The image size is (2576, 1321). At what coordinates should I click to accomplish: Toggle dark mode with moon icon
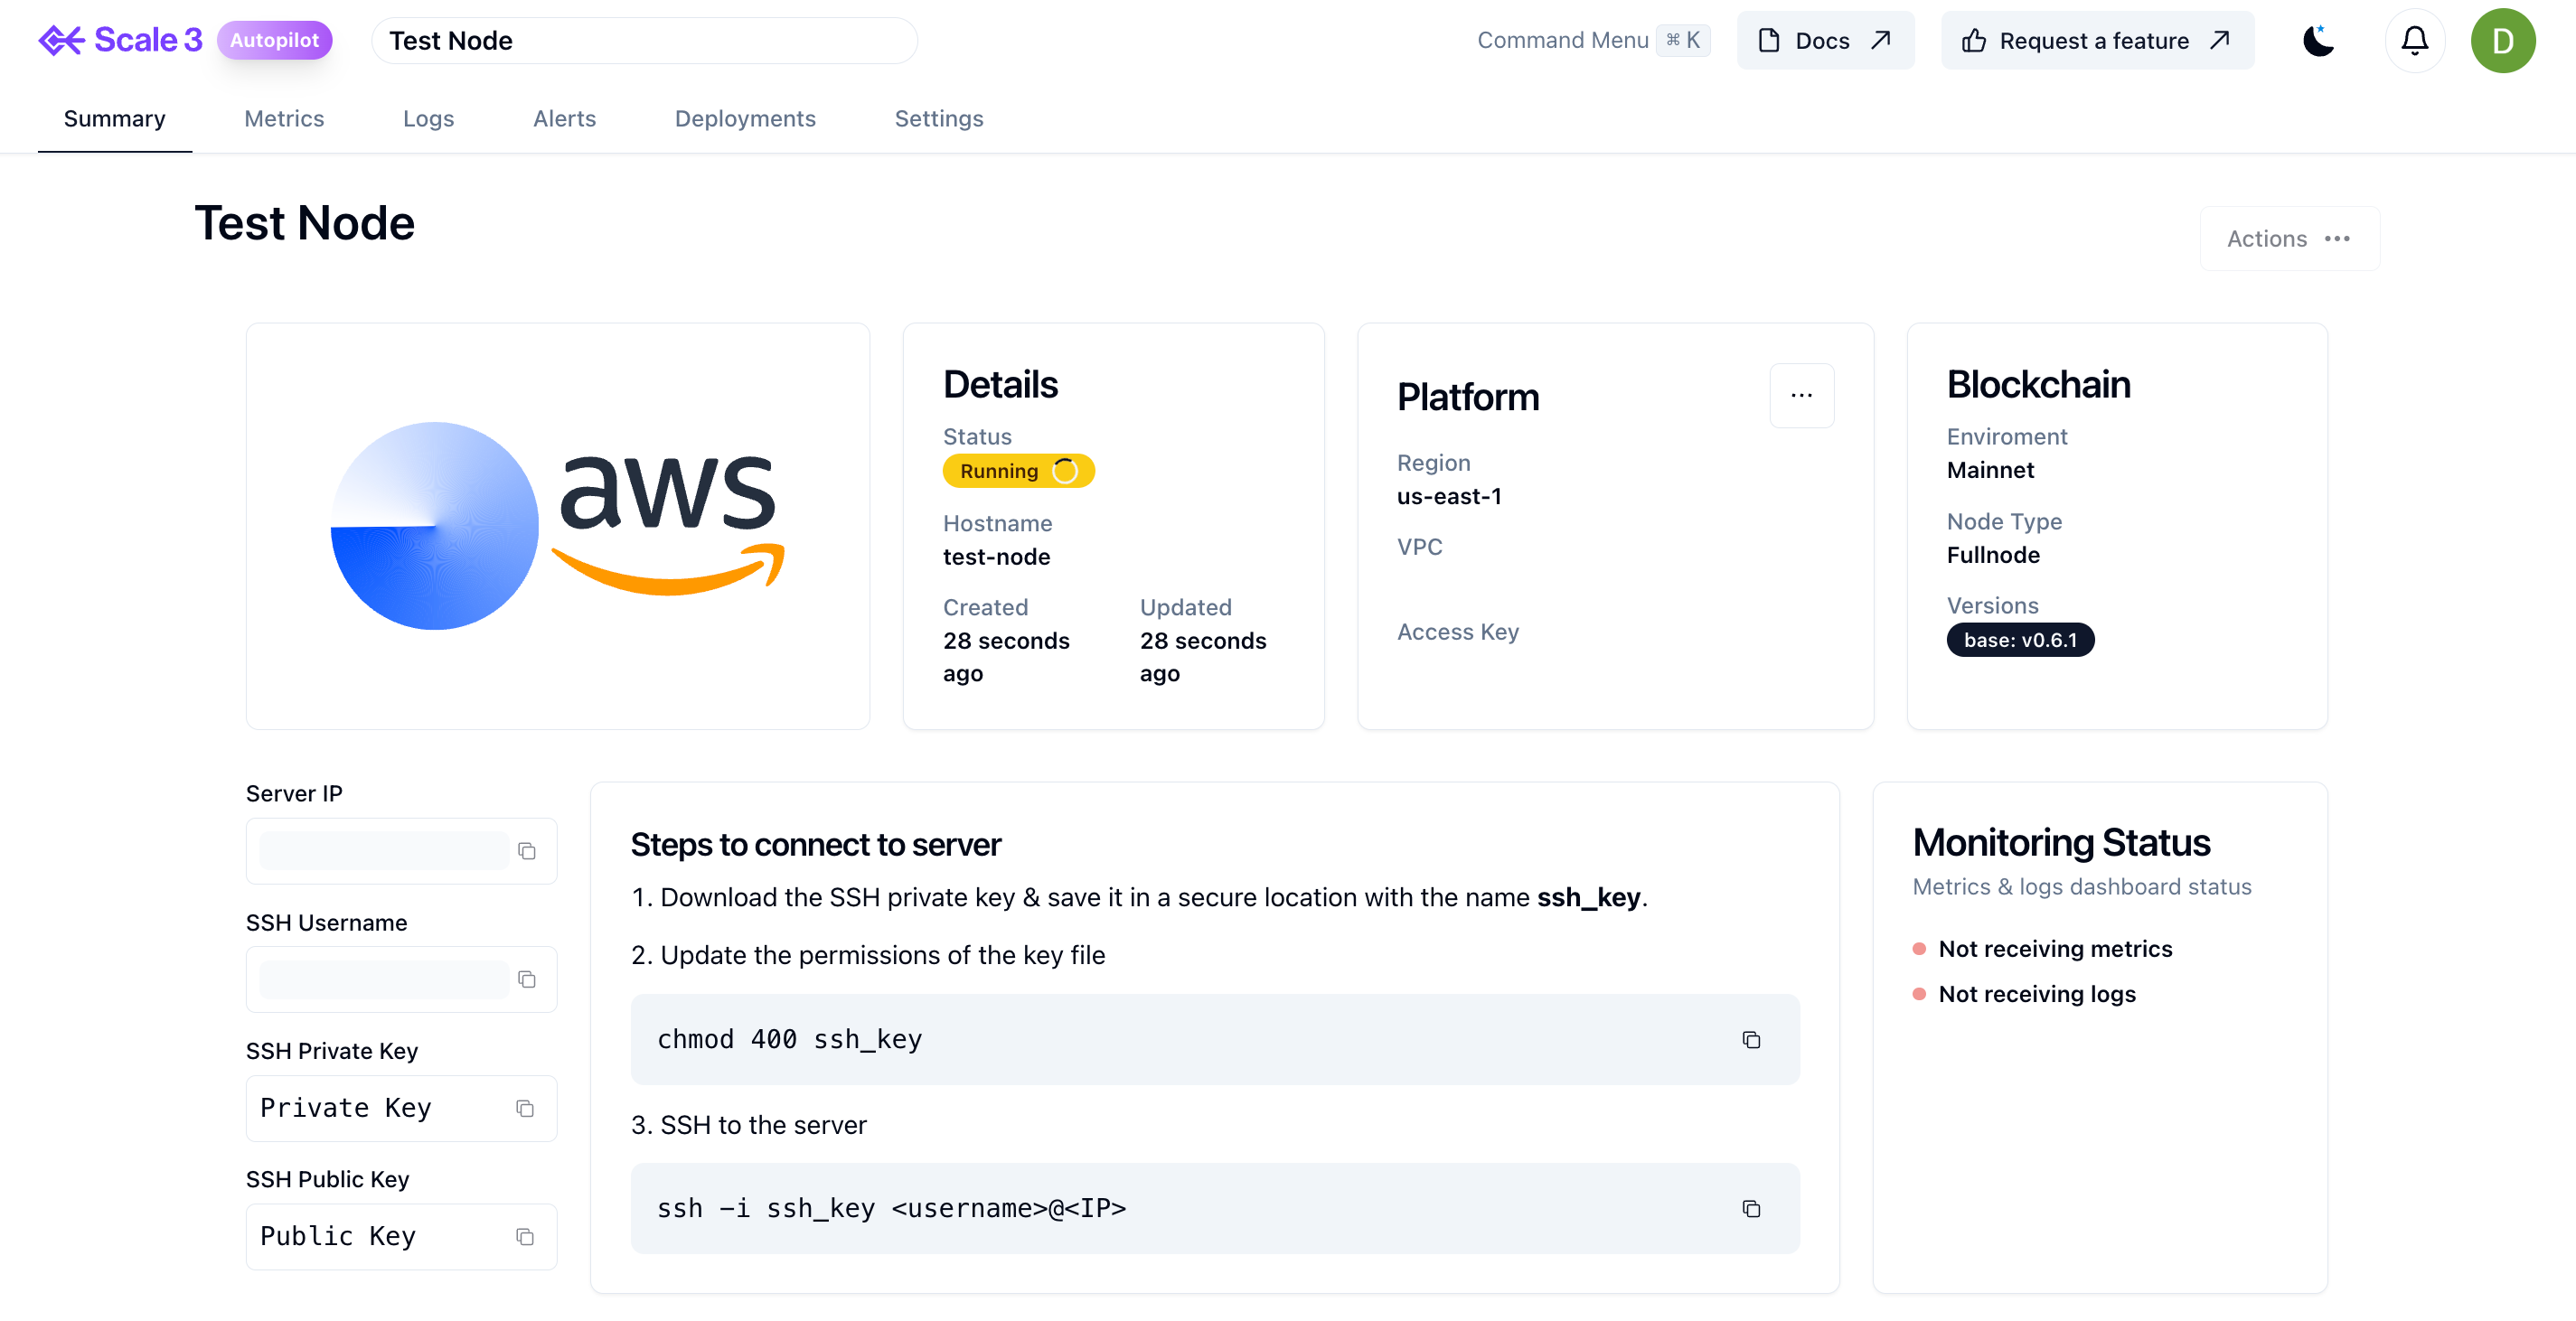tap(2318, 41)
